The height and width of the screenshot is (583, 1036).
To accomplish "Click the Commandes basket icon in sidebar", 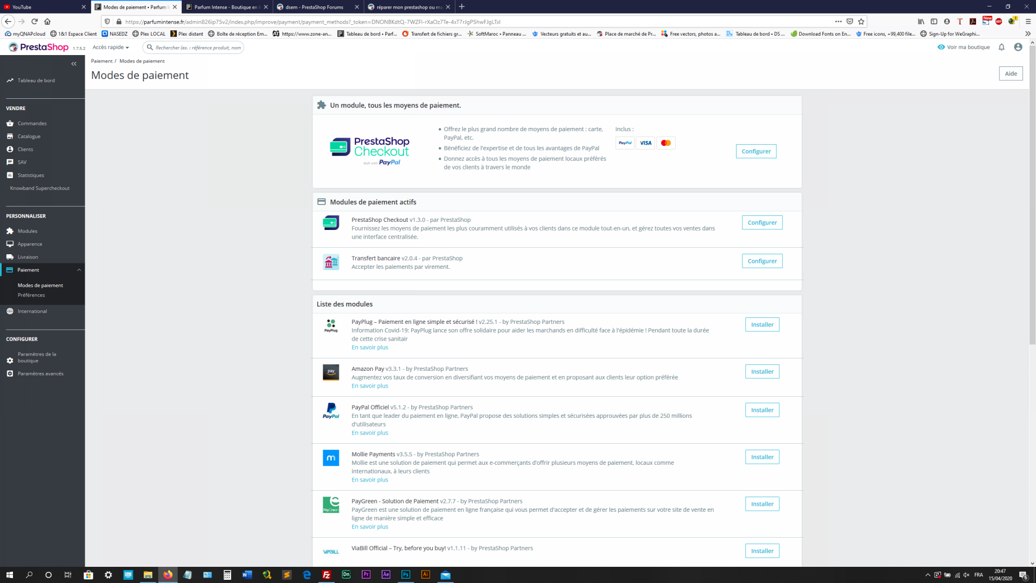I will (x=10, y=124).
